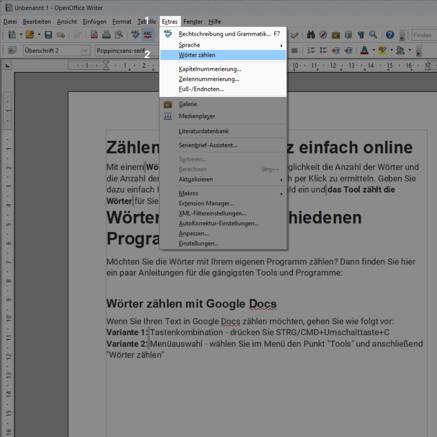Screen dimensions: 437x437
Task: Toggle formatting marks with the pilcrow icon
Action: (x=361, y=35)
